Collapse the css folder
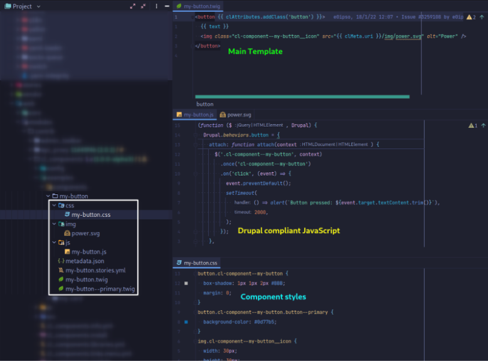This screenshot has height=361, width=488. click(x=53, y=206)
